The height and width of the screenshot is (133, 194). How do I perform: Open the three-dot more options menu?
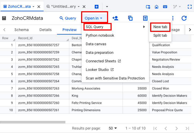point(173,18)
